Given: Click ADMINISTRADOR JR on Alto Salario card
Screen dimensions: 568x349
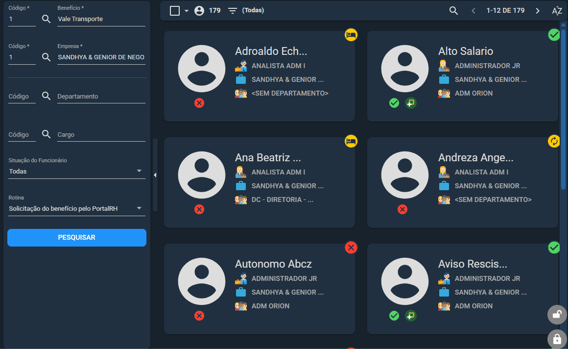Looking at the screenshot, I should pyautogui.click(x=488, y=66).
